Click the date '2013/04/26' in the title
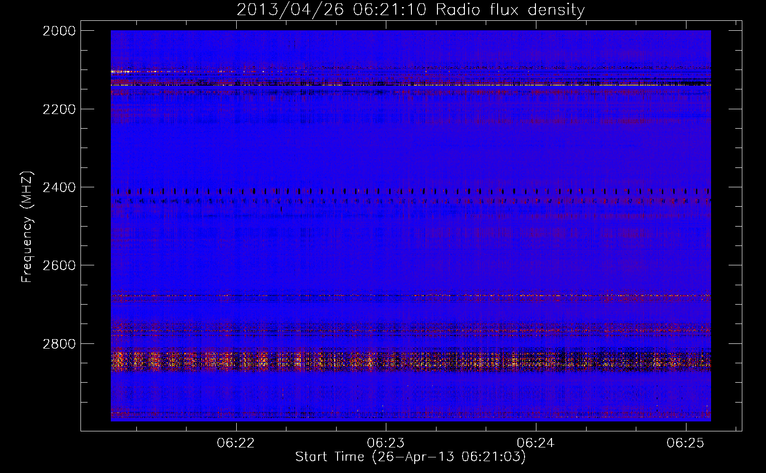This screenshot has height=473, width=766. pyautogui.click(x=290, y=10)
